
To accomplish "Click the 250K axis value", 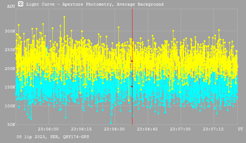I will point(10,50).
